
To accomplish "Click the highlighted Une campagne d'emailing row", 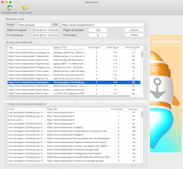I will 74,82.
